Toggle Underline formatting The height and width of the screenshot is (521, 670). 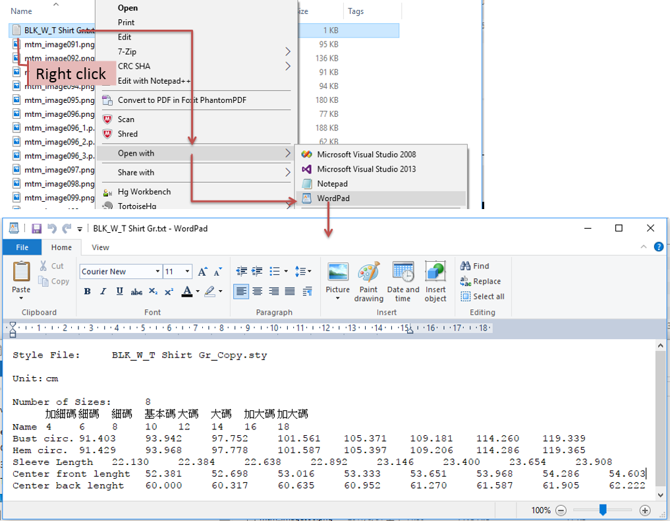point(119,291)
